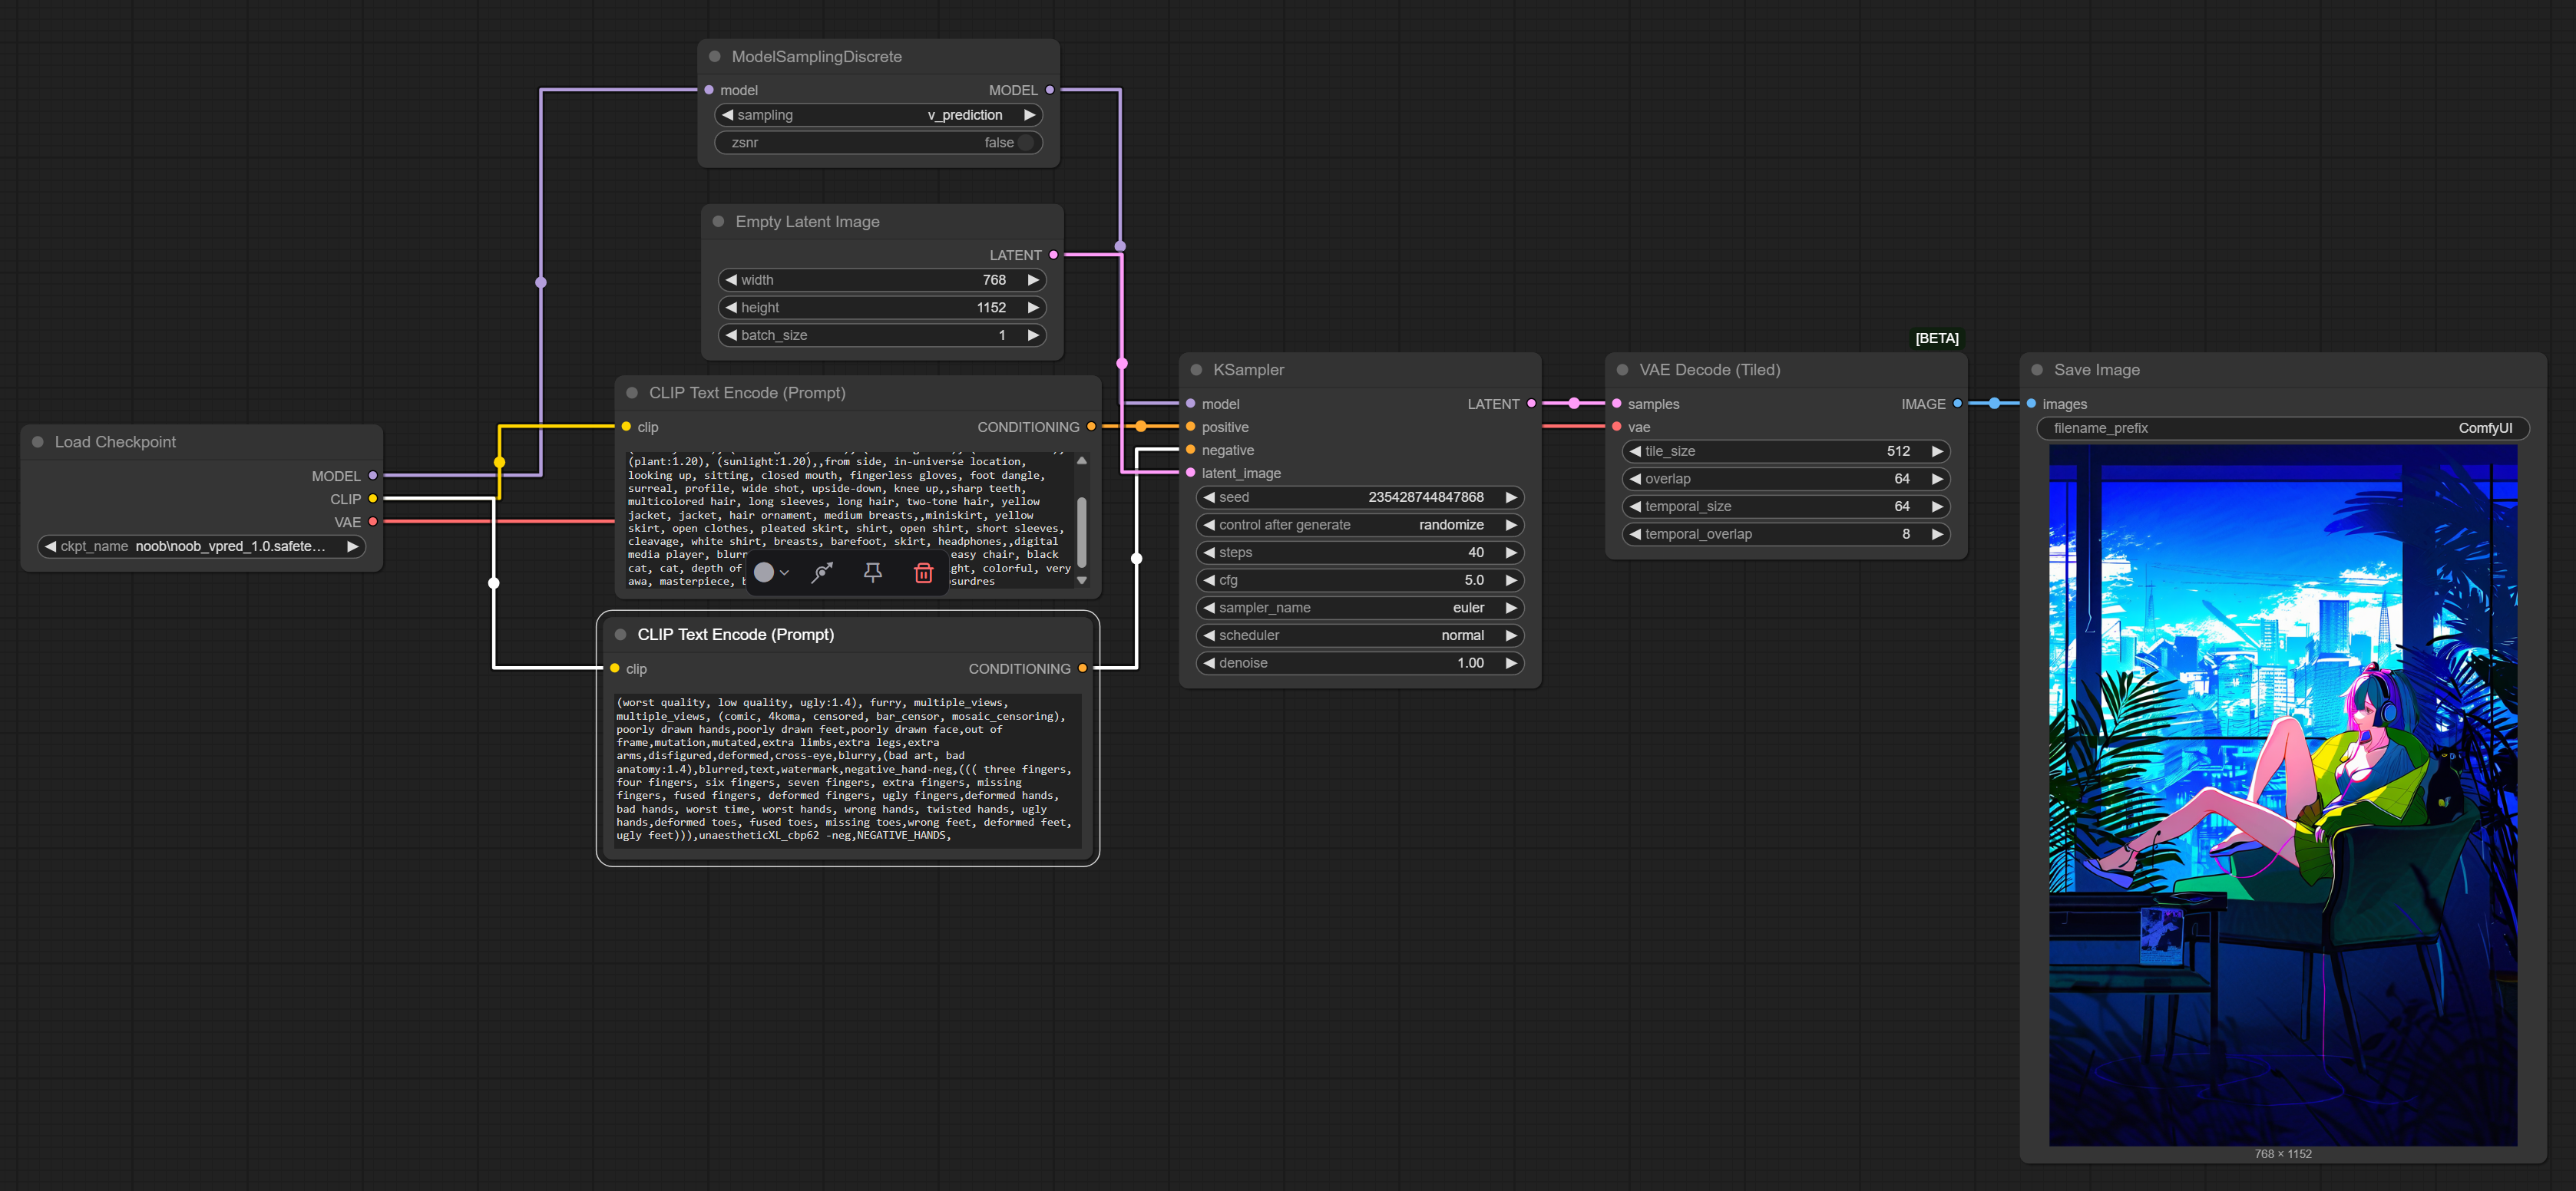
Task: Click the MODEL output port on ModelSamplingDiscrete
Action: [1049, 90]
